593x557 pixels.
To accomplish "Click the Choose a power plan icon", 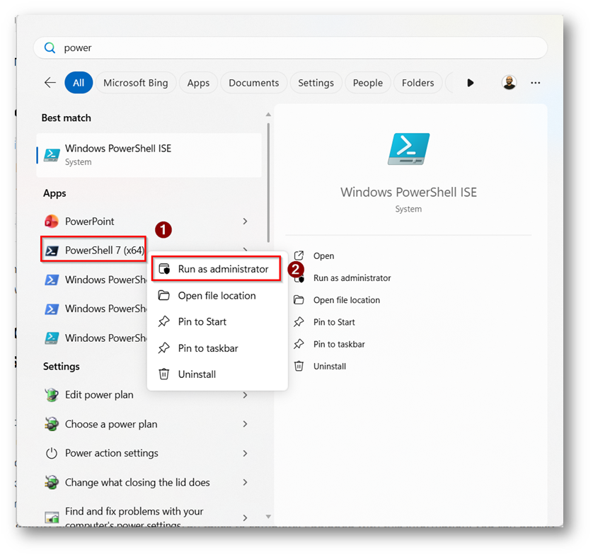I will 52,424.
